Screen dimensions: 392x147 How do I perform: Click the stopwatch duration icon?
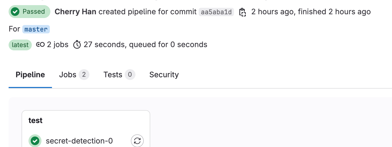coord(77,45)
